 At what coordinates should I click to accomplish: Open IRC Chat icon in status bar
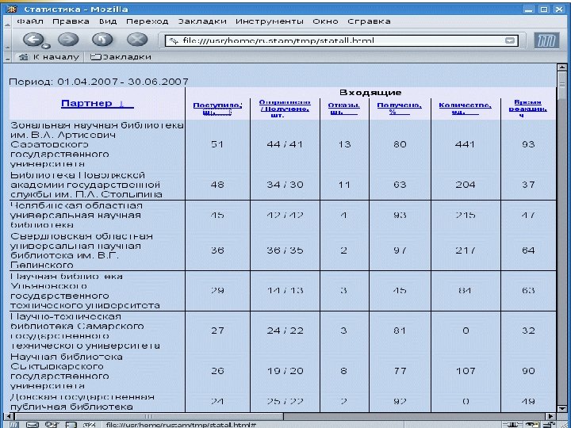pyautogui.click(x=89, y=424)
